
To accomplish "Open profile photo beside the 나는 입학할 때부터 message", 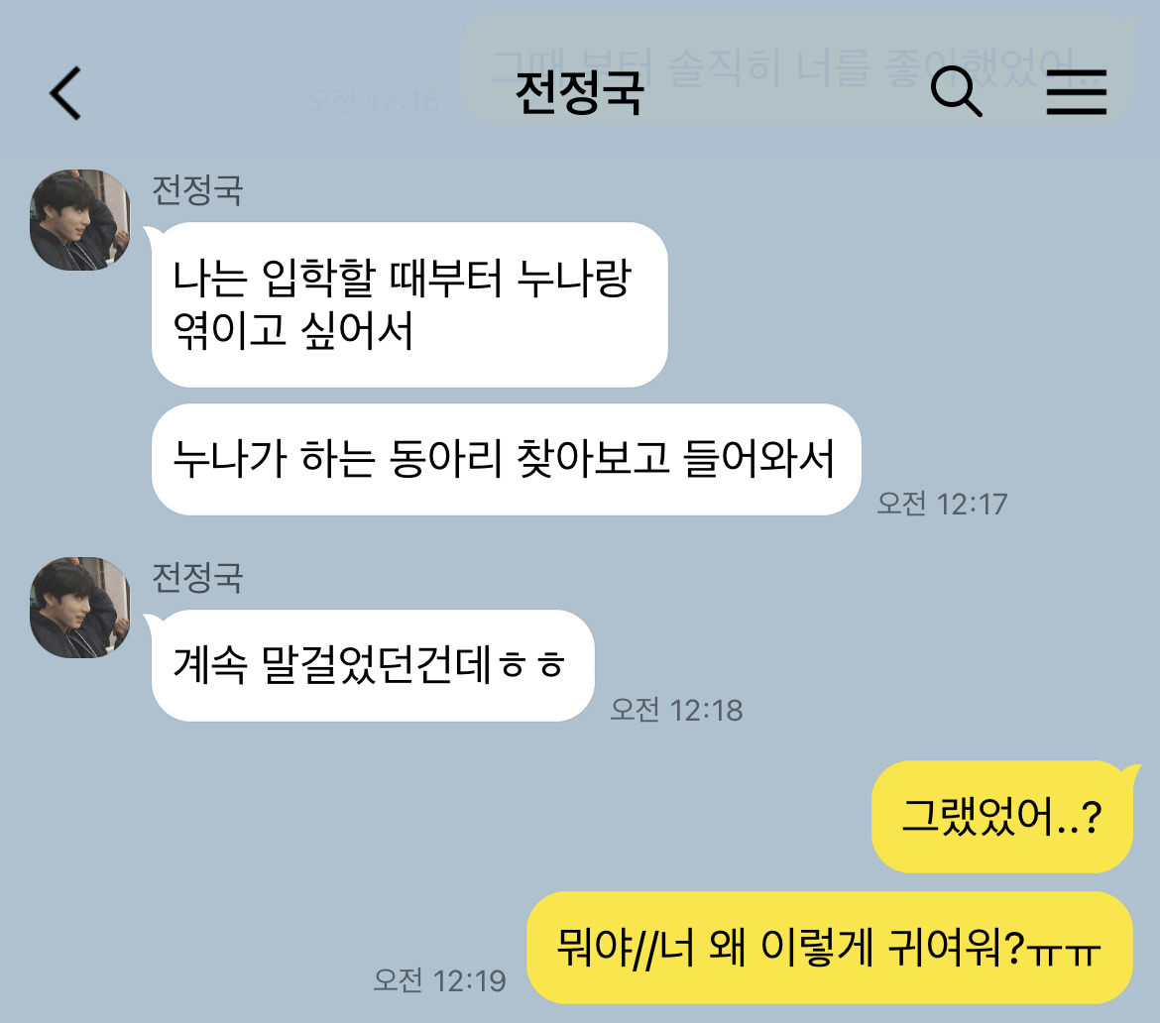I will tap(80, 220).
